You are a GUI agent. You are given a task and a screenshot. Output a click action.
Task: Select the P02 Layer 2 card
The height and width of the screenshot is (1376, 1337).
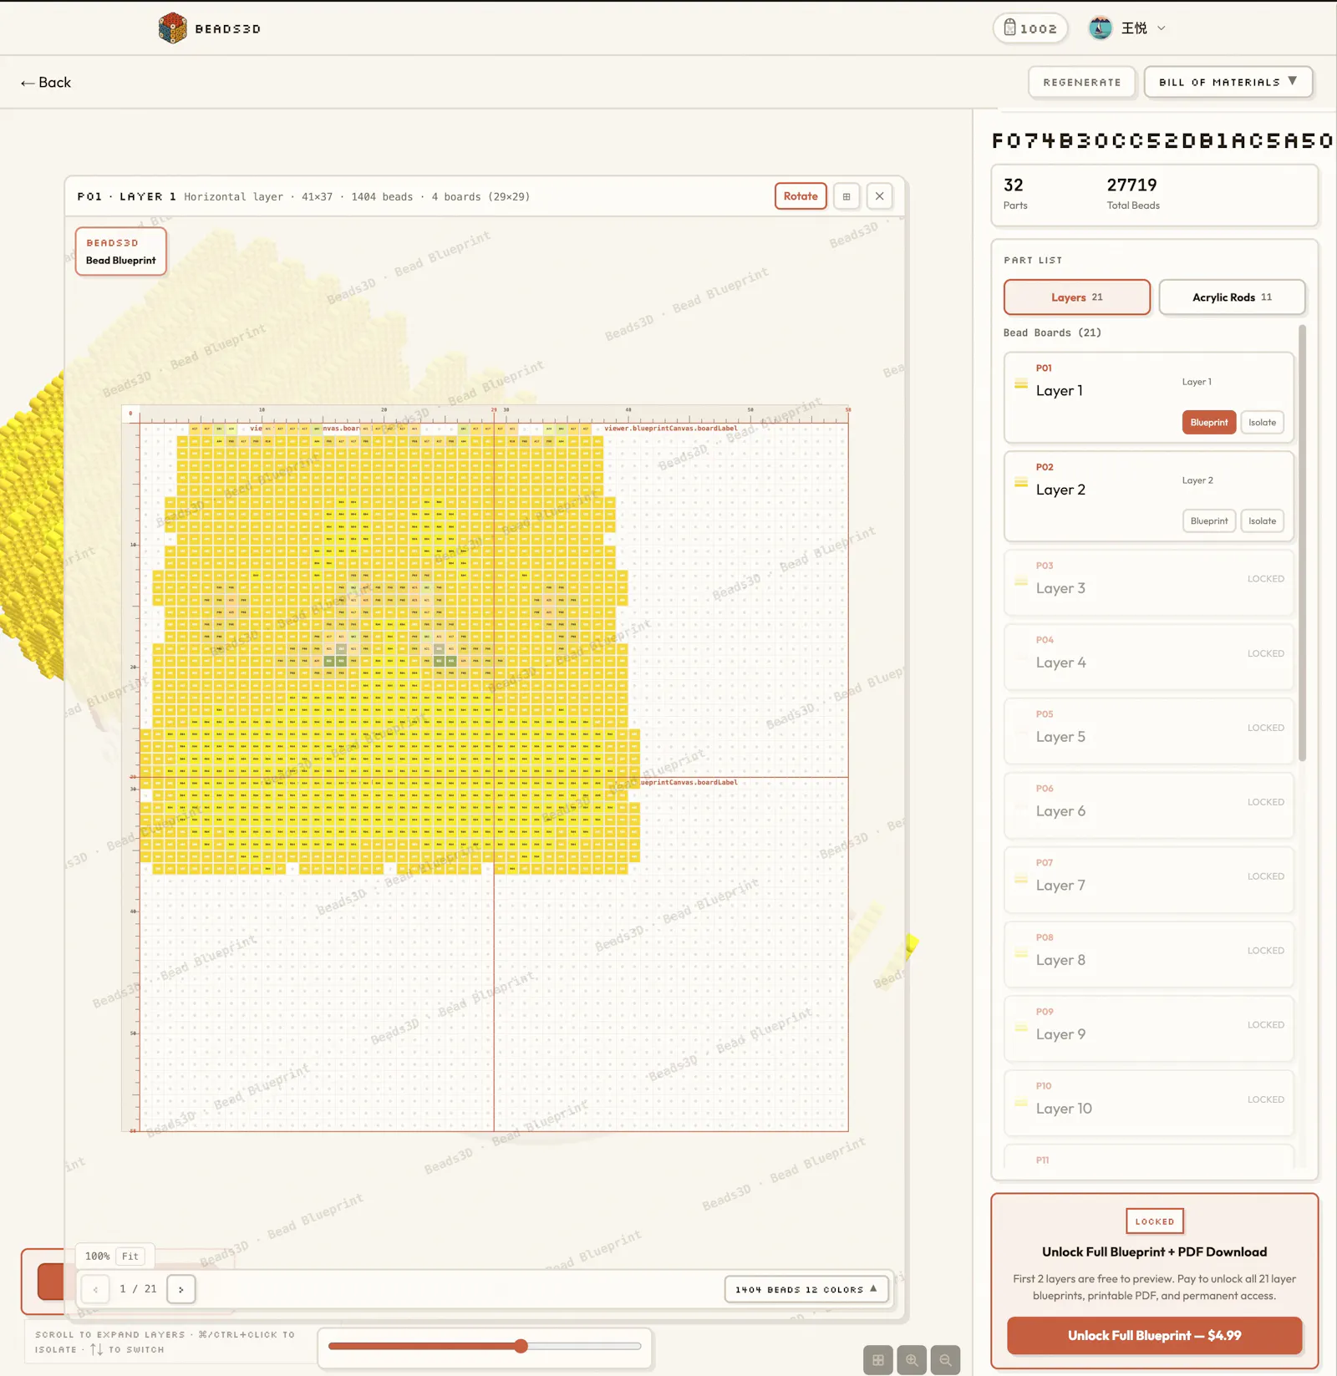coord(1149,496)
